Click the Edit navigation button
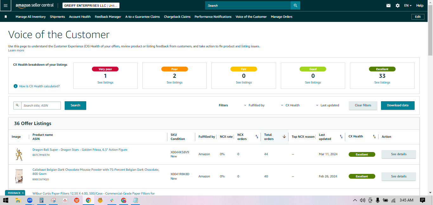 coord(418,17)
